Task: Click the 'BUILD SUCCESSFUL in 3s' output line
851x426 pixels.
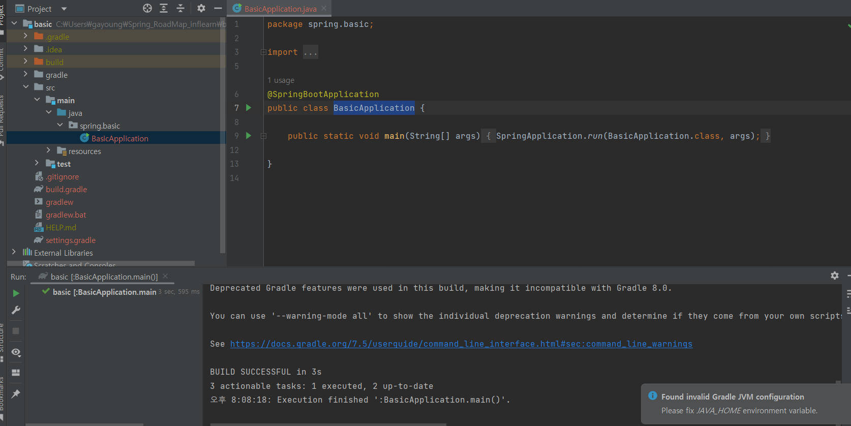Action: 266,372
